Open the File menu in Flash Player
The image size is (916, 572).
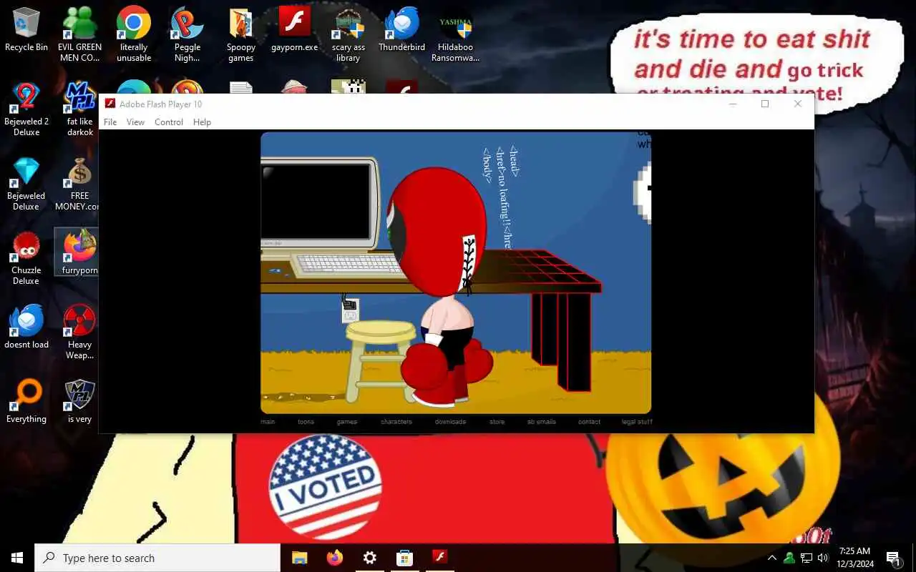(x=110, y=122)
